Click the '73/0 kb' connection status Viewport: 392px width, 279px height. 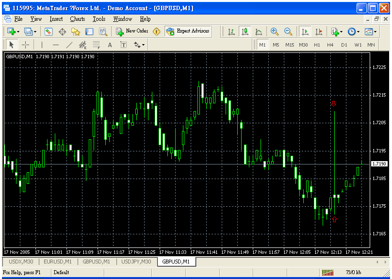[353, 272]
